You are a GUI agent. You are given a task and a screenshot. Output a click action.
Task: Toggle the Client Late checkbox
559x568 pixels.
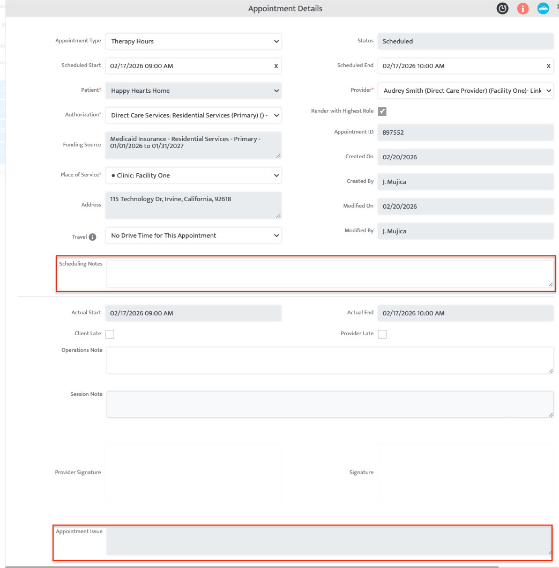[110, 334]
